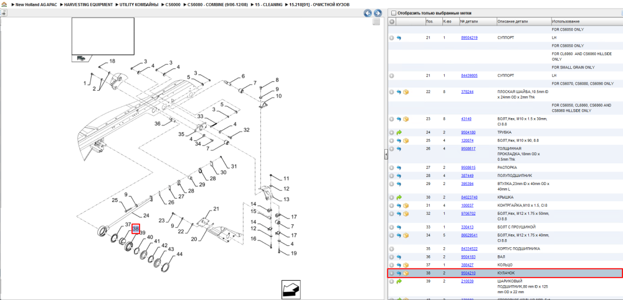Check 'Отобразить только выбранные метки' checkbox
This screenshot has width=623, height=300.
(x=394, y=13)
